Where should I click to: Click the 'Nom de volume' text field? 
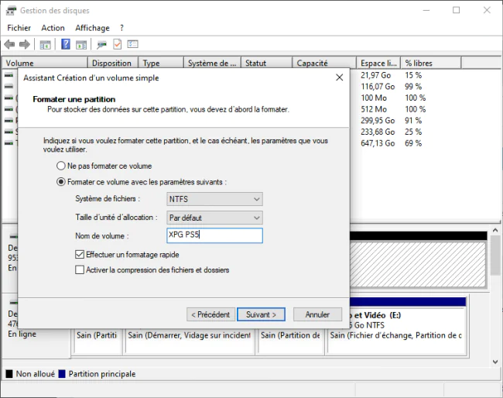[214, 235]
